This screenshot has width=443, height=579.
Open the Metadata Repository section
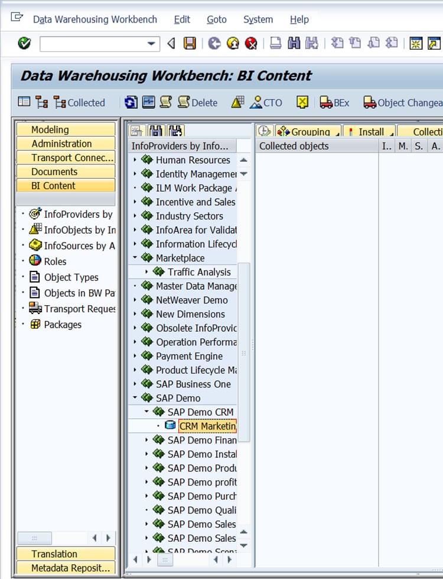coord(66,568)
